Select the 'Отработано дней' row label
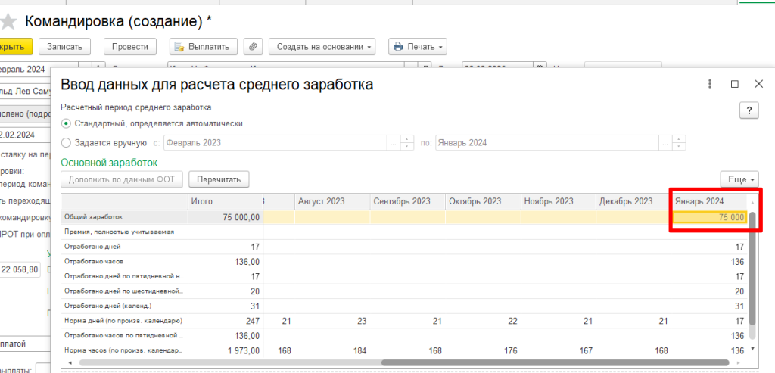 coord(92,247)
